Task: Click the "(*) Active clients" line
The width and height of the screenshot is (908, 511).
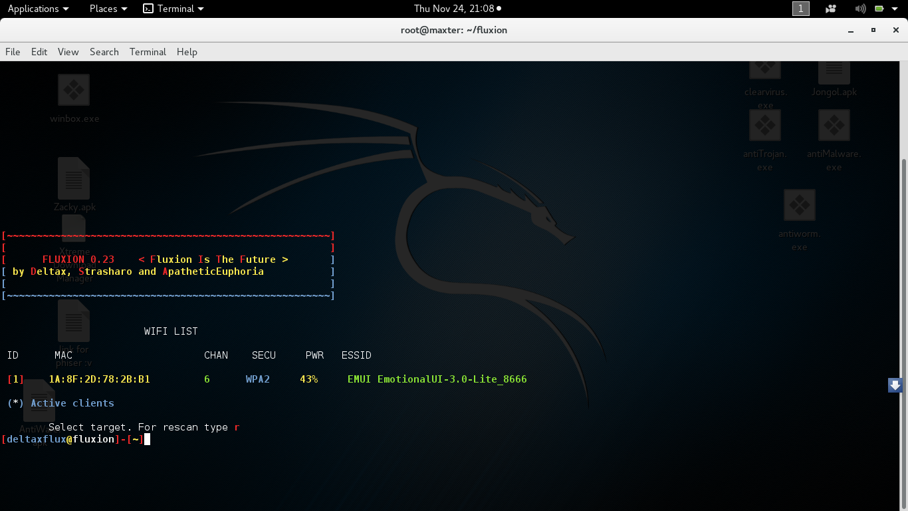Action: pyautogui.click(x=60, y=403)
